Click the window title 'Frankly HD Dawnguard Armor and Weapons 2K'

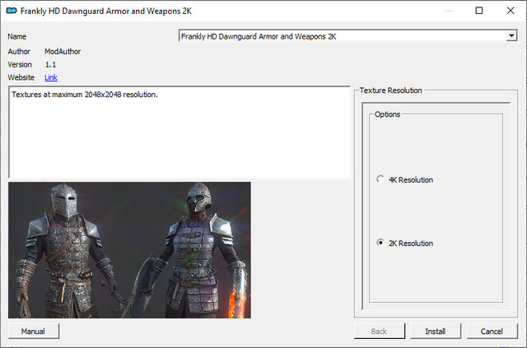tap(106, 11)
